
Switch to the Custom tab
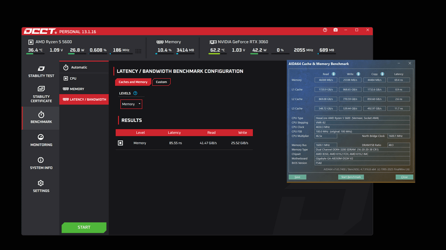[161, 82]
